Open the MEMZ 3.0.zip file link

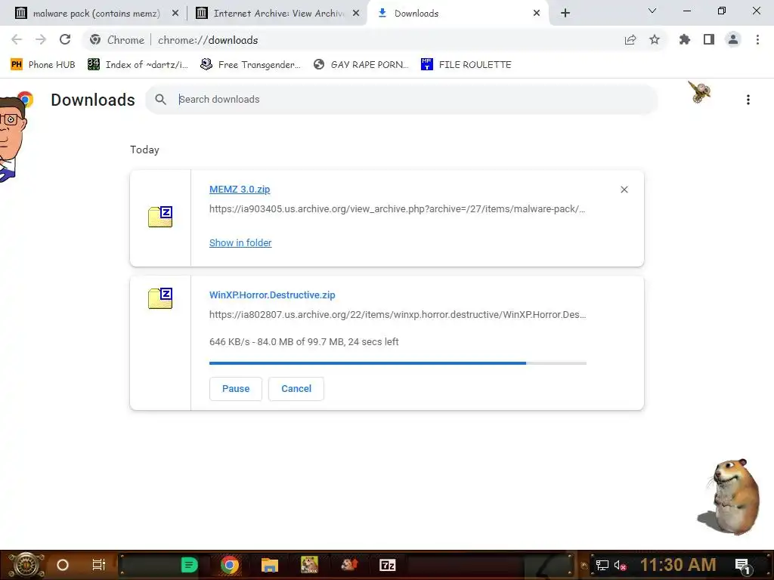[x=240, y=190]
